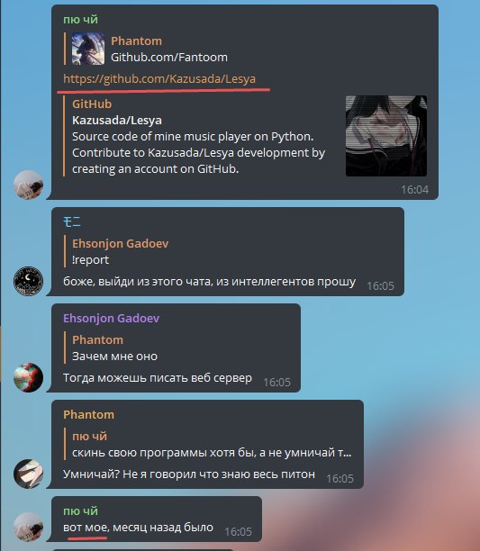This screenshot has width=480, height=551.
Task: Click green sender name пю чй at top
Action: pos(80,20)
